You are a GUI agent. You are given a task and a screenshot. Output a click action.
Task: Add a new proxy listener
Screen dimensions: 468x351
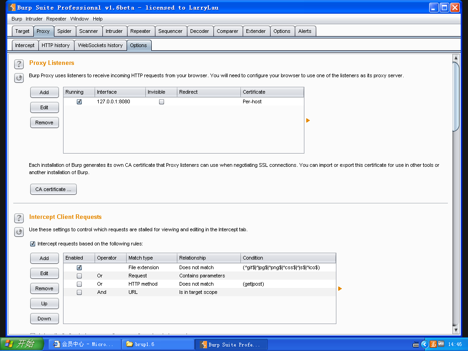tap(44, 92)
